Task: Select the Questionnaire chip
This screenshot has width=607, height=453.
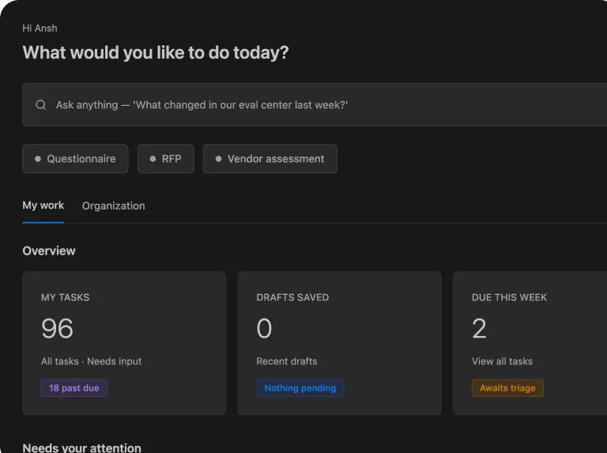Action: (75, 159)
